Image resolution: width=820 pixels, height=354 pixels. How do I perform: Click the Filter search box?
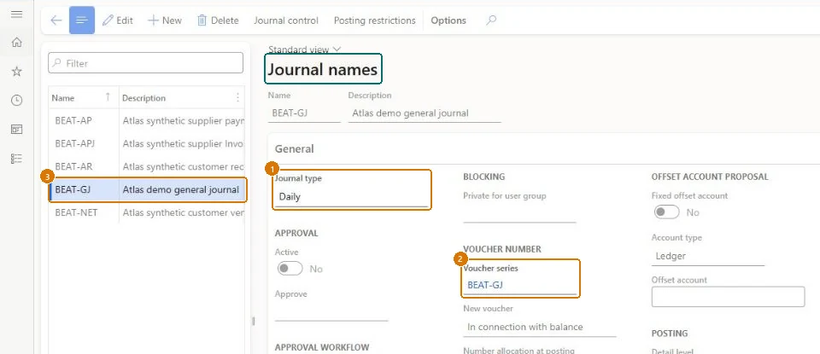[x=145, y=63]
